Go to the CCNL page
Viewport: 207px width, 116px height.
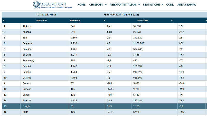pyautogui.click(x=170, y=5)
